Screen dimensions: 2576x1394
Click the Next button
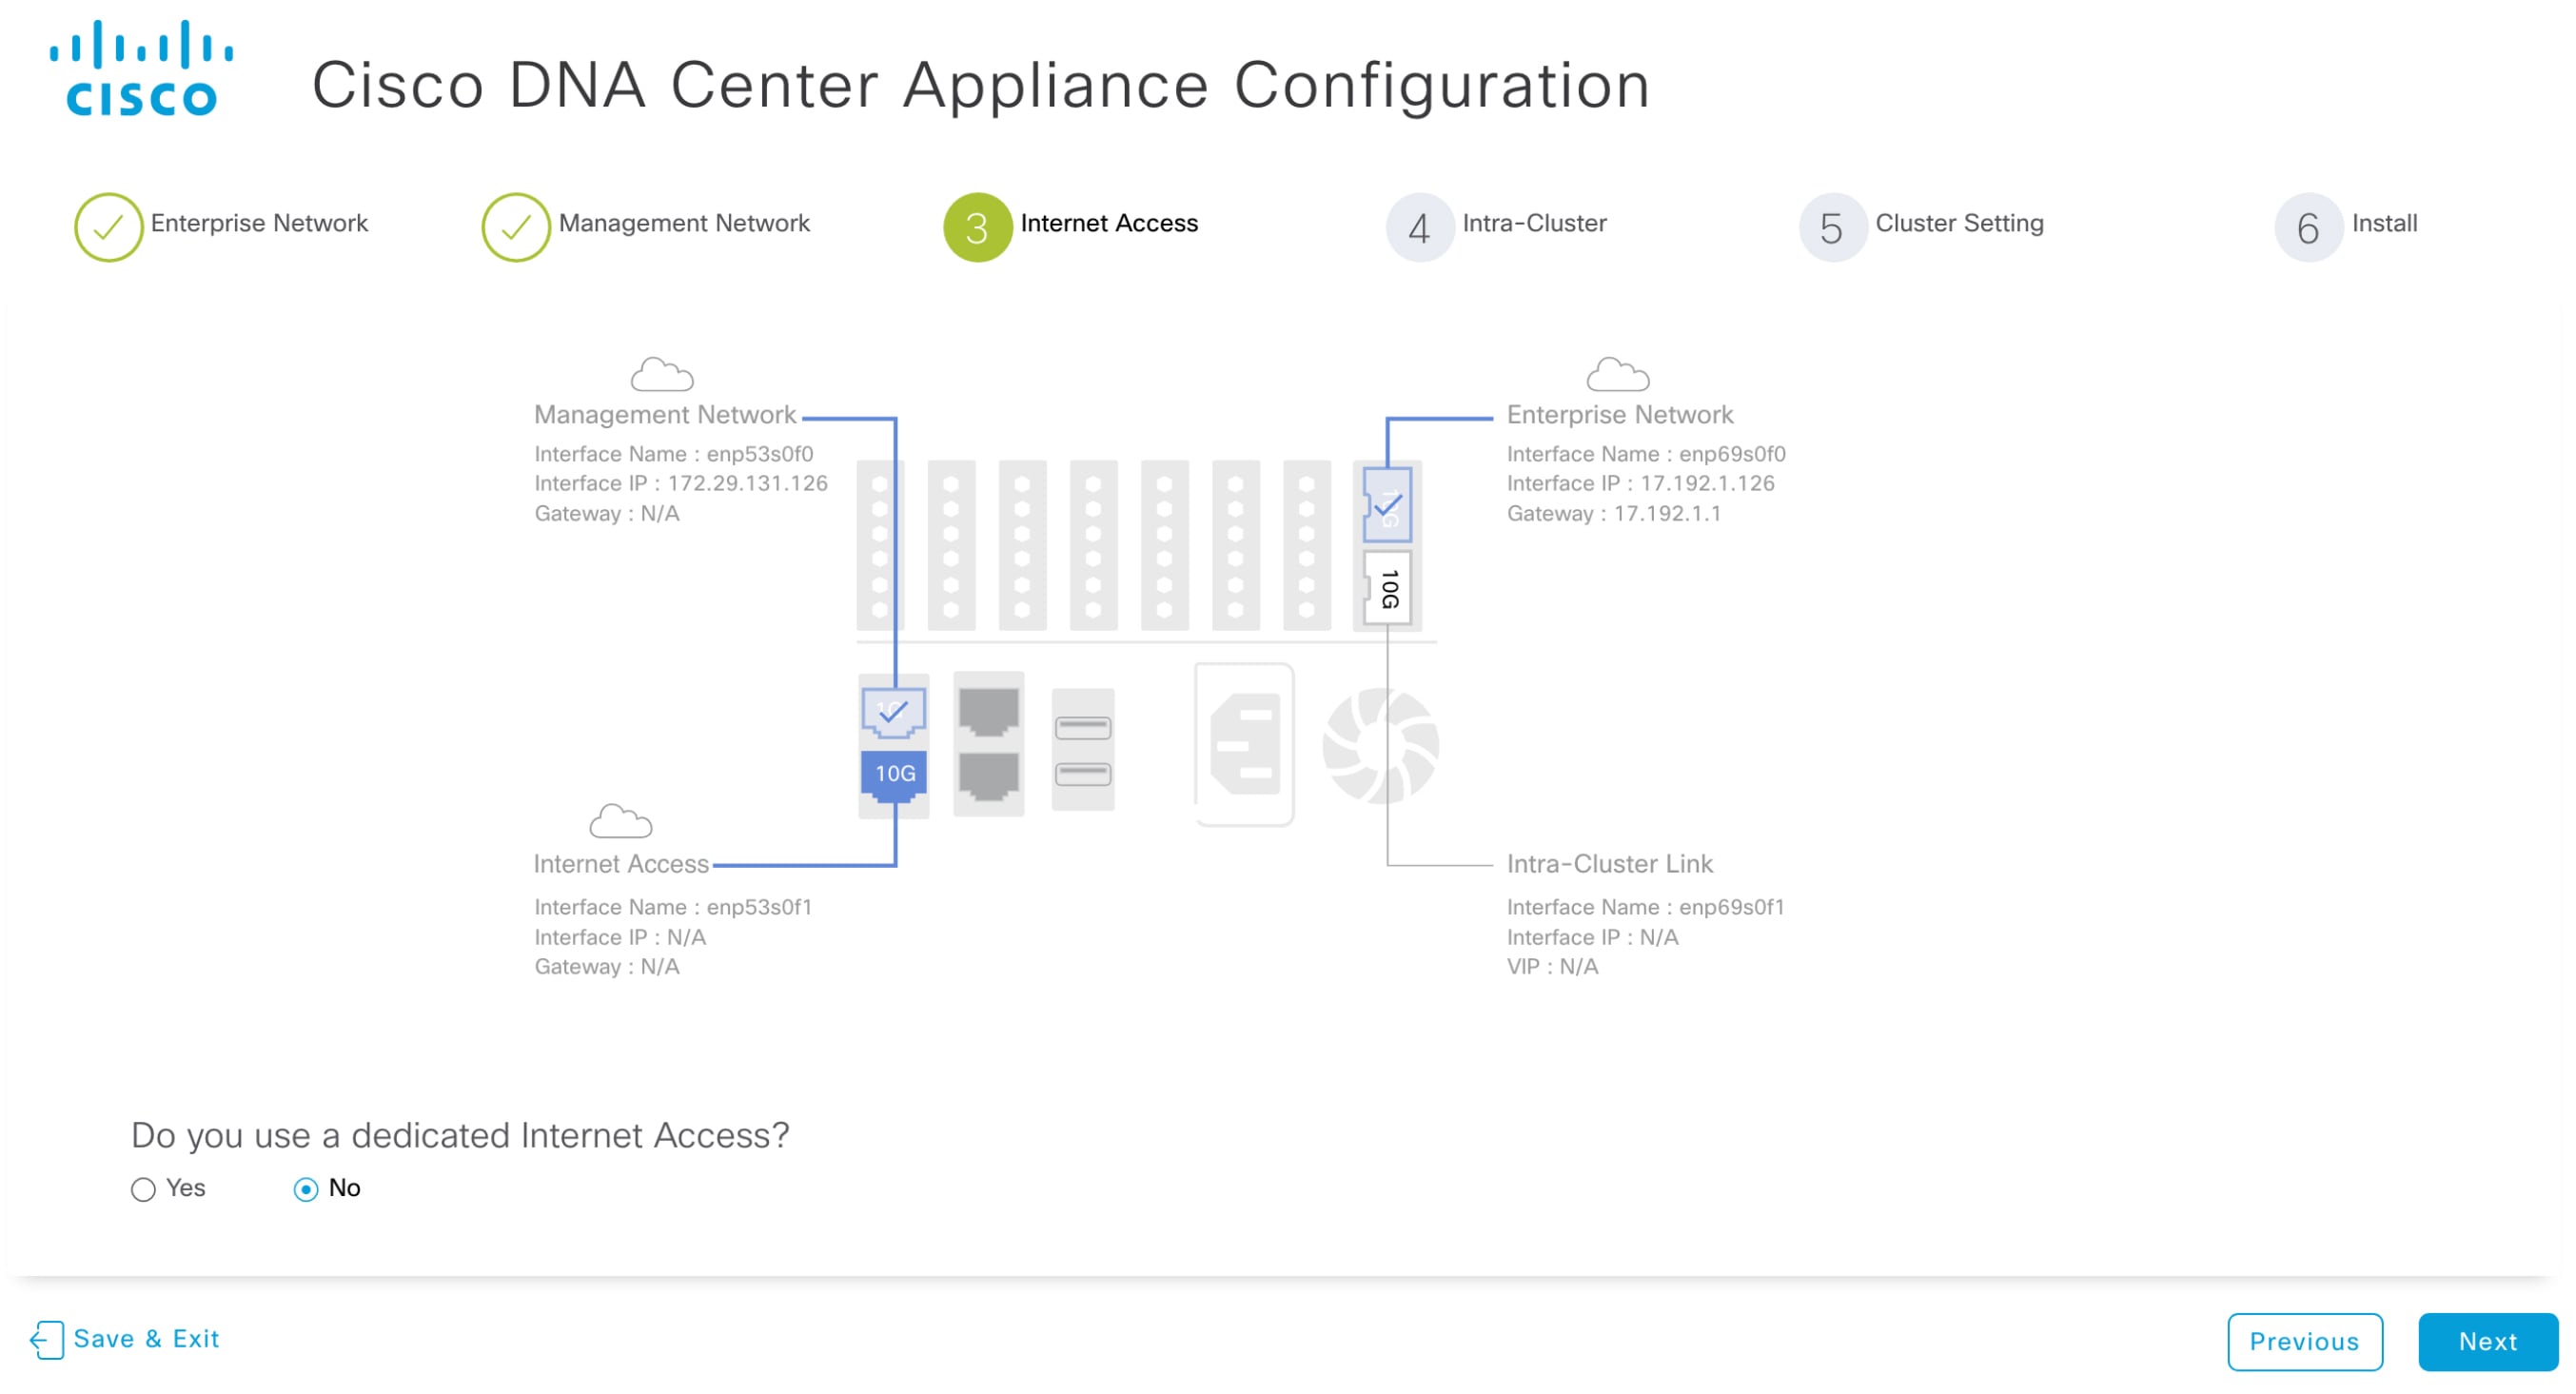tap(2487, 1342)
